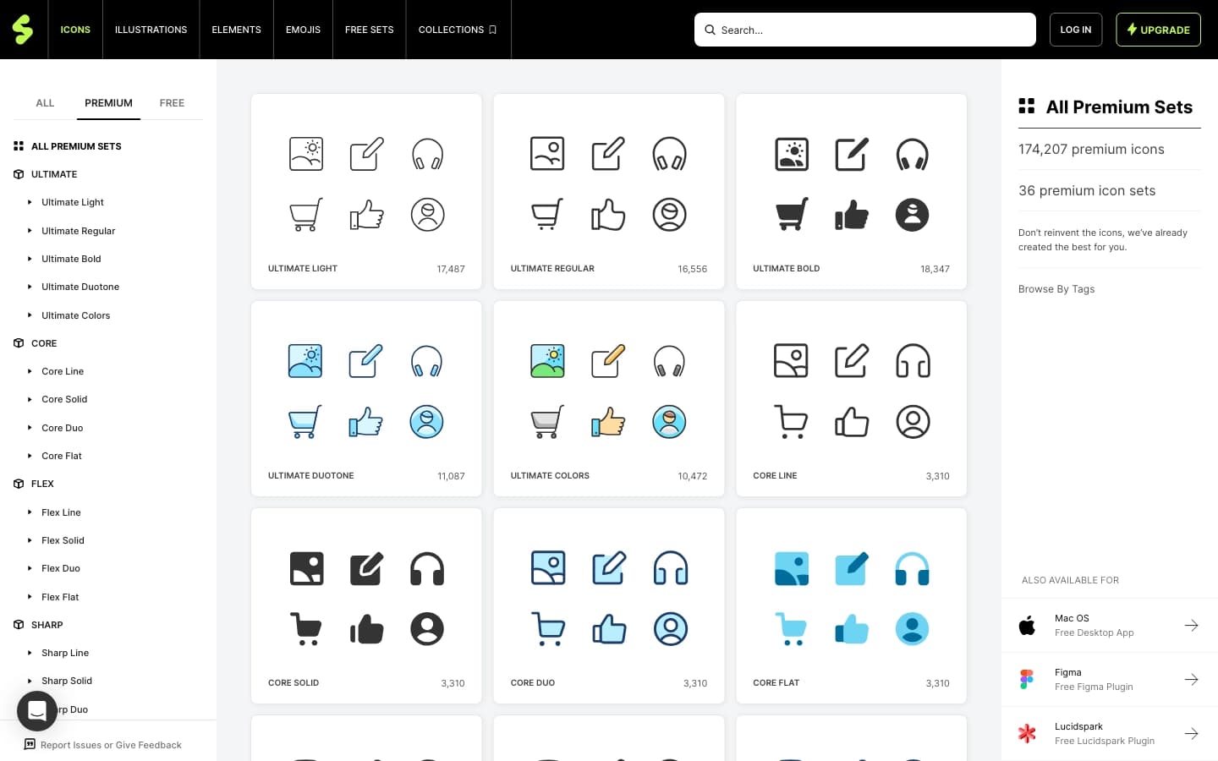This screenshot has height=761, width=1218.
Task: Click the Streamline green S logo
Action: [23, 30]
